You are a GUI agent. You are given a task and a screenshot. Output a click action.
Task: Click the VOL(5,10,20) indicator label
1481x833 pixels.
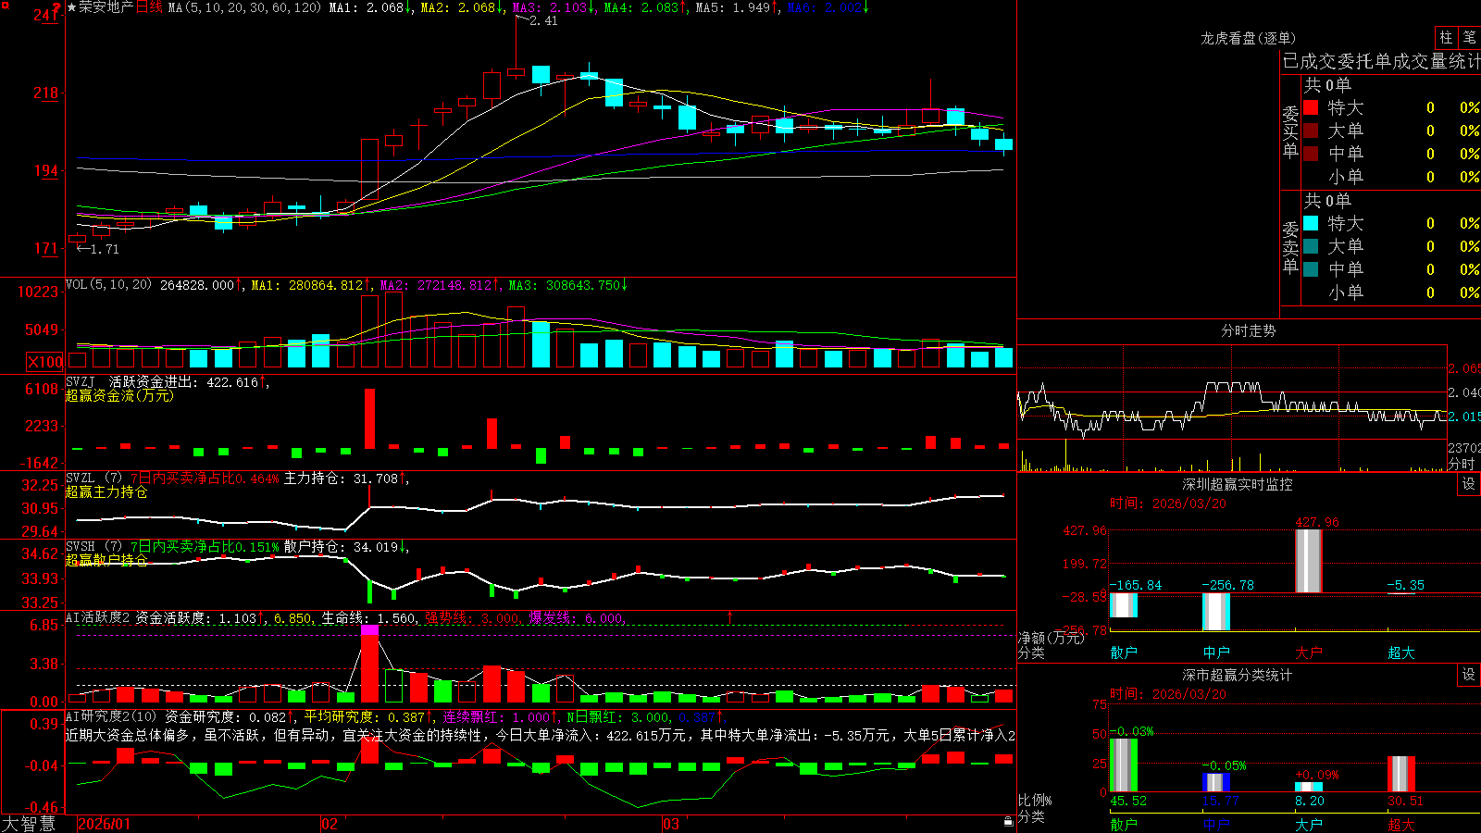click(108, 285)
